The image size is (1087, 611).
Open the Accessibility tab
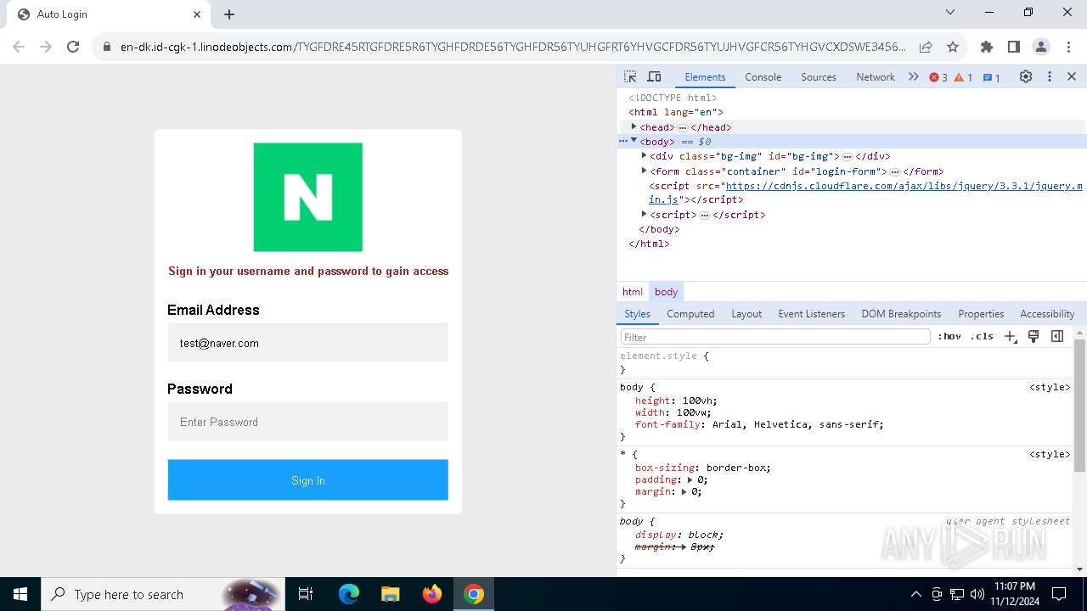point(1047,314)
